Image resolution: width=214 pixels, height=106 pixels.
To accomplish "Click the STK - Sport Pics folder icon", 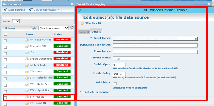I will tap(27, 91).
